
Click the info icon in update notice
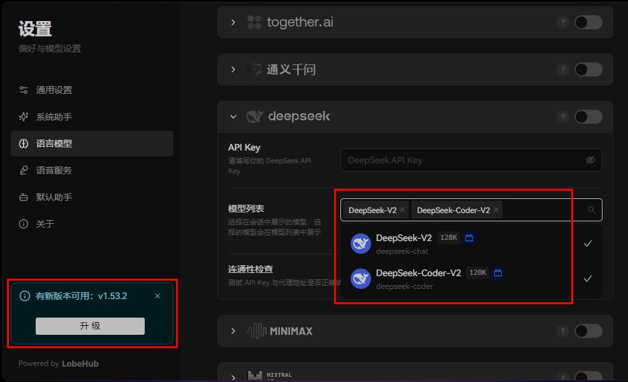point(25,296)
